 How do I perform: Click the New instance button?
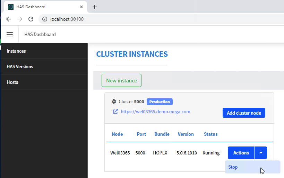coord(121,80)
